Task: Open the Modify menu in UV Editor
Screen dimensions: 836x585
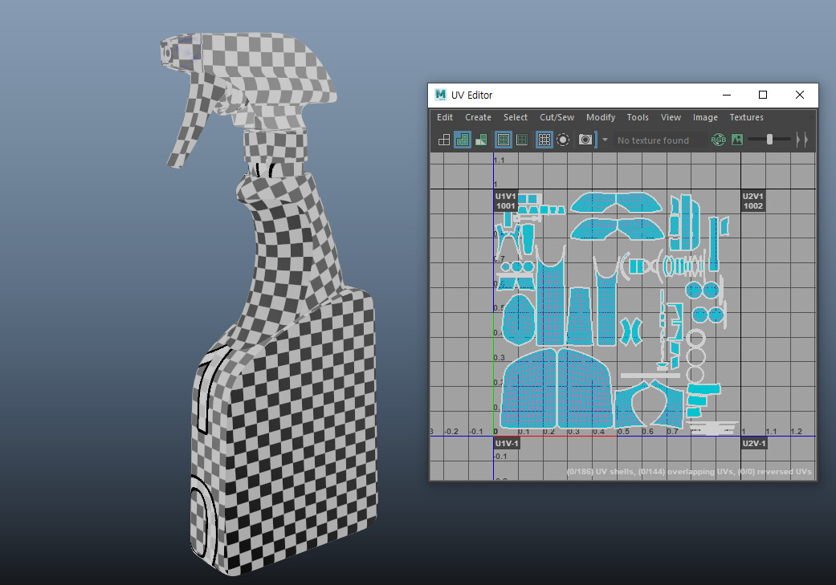Action: coord(600,117)
